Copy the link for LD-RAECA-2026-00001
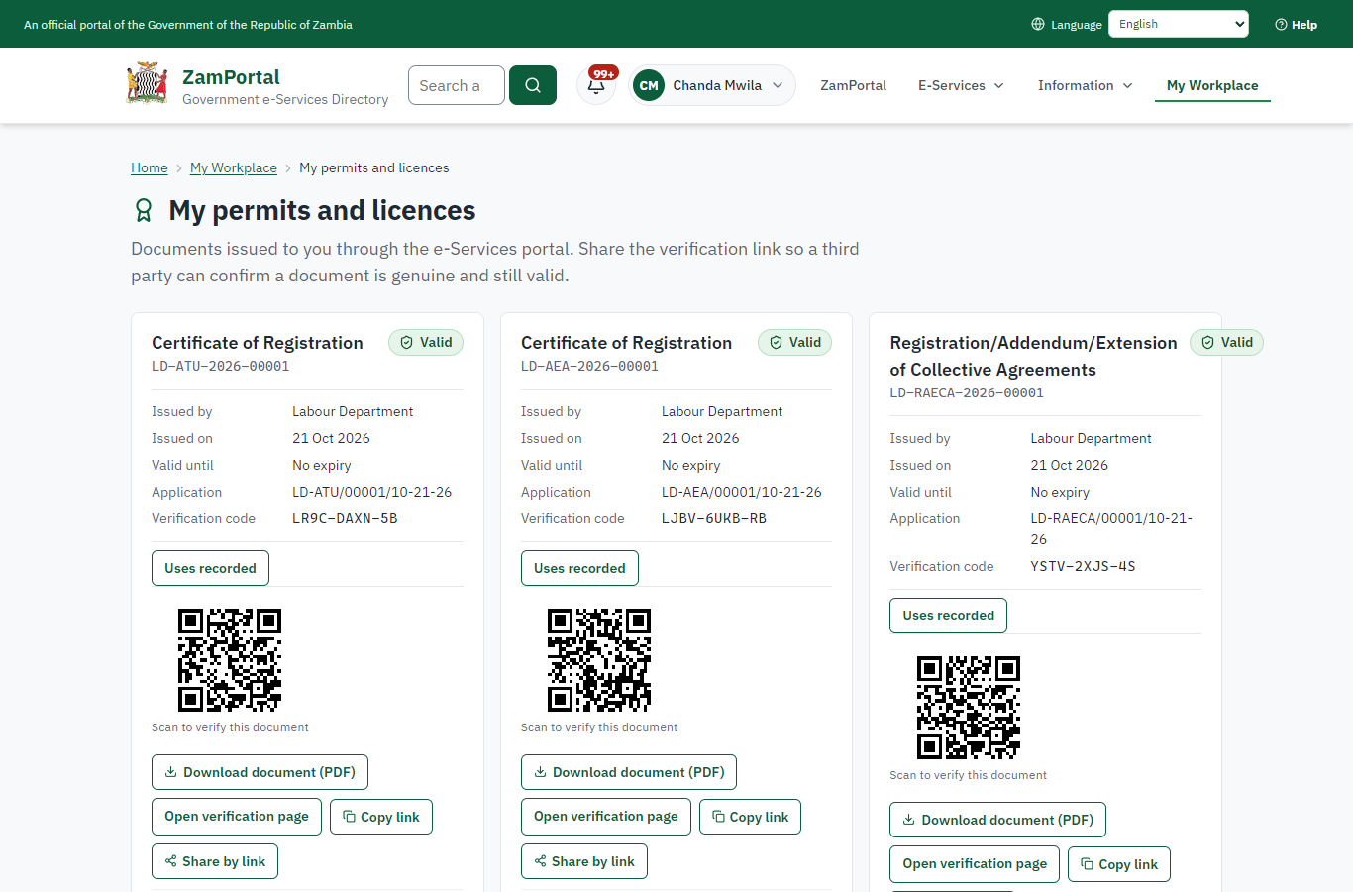This screenshot has width=1353, height=892. coord(1119,864)
